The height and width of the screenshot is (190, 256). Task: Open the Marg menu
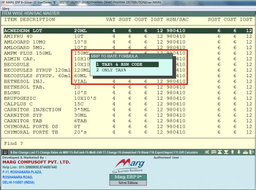(x=6, y=9)
